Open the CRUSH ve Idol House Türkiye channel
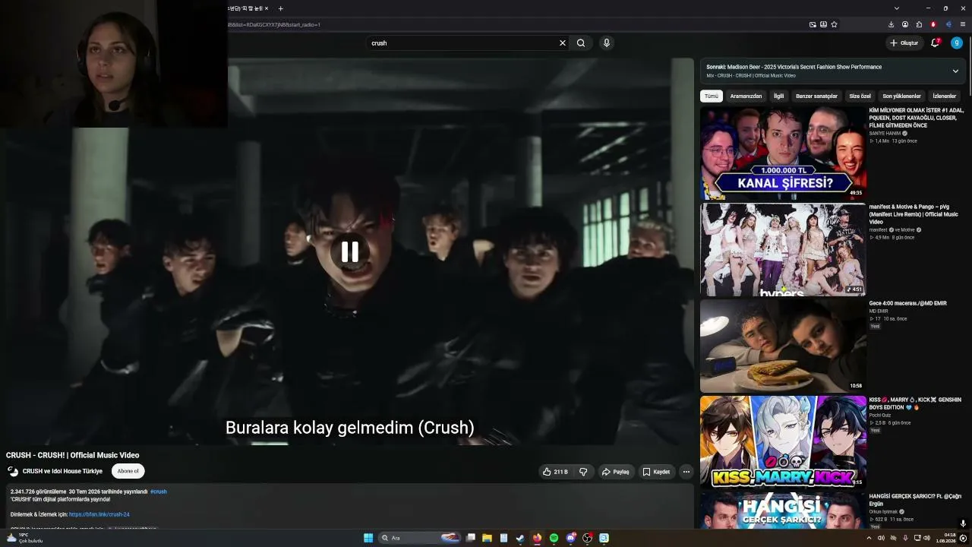The height and width of the screenshot is (547, 972). click(x=62, y=471)
